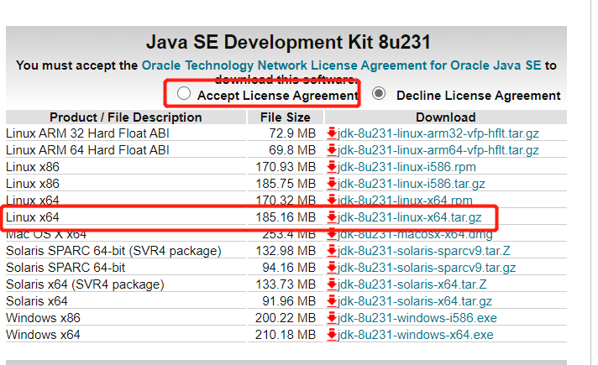Viewport: 598px width, 365px height.
Task: Download jdk-8u231-linux-arm64-vfp-hflt.tar.gz
Action: click(438, 150)
